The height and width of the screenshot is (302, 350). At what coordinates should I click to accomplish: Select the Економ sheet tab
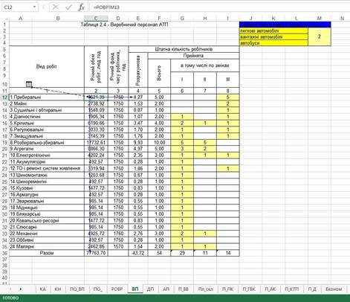[x=334, y=289]
